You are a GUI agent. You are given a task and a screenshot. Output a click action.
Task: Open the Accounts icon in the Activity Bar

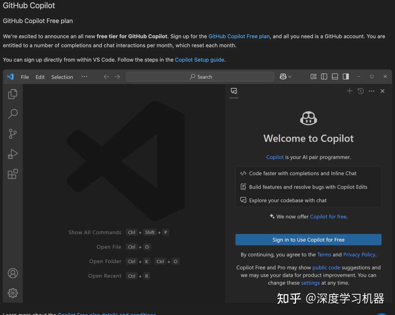[x=13, y=273]
